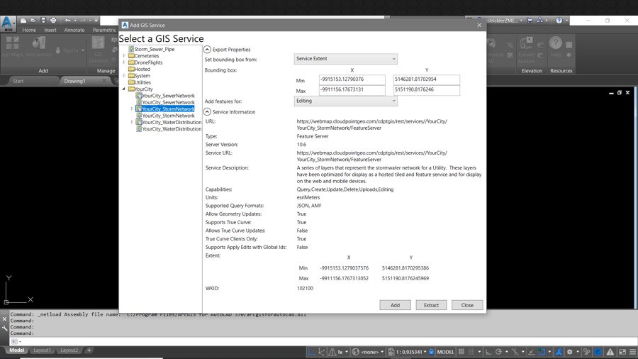Viewport: 638px width, 359px height.
Task: Add a new layout with the plus tab
Action: coord(89,350)
